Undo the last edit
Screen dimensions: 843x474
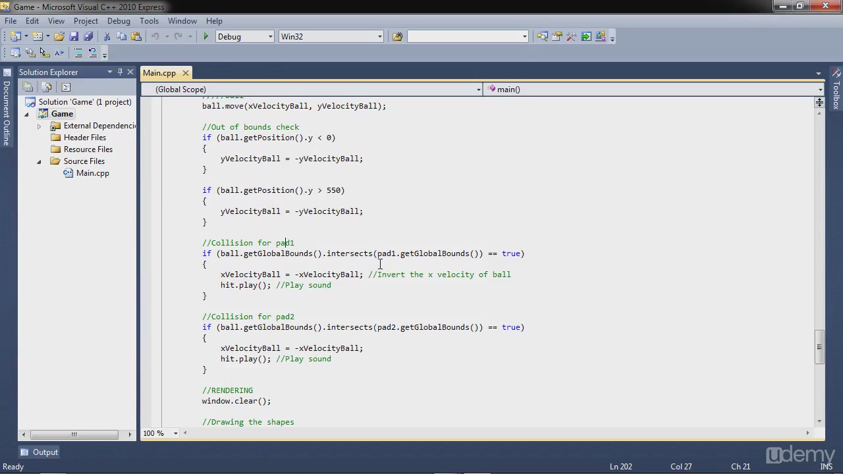[x=155, y=36]
